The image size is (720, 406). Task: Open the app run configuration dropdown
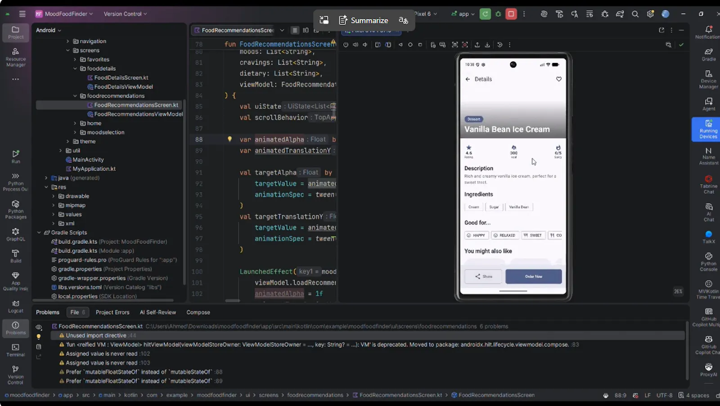(463, 14)
